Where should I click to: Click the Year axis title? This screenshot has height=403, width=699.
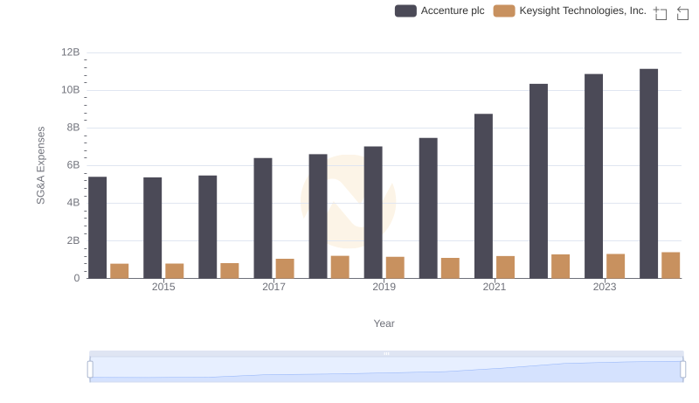click(384, 323)
